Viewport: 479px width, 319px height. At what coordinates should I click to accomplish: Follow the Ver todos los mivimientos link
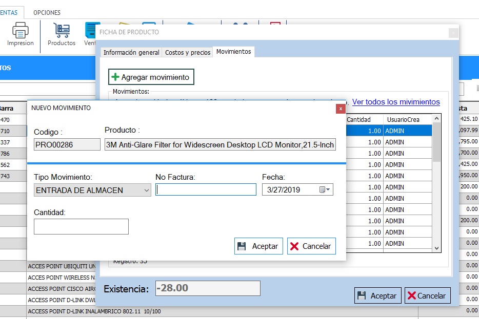(395, 102)
